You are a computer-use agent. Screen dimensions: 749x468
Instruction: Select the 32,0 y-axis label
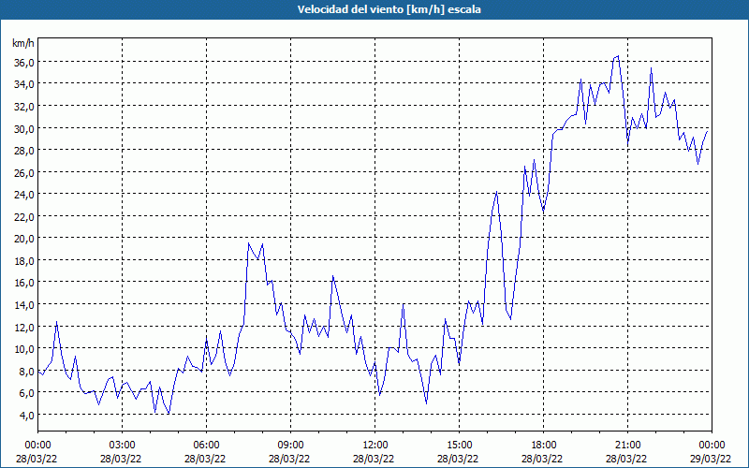(x=22, y=106)
